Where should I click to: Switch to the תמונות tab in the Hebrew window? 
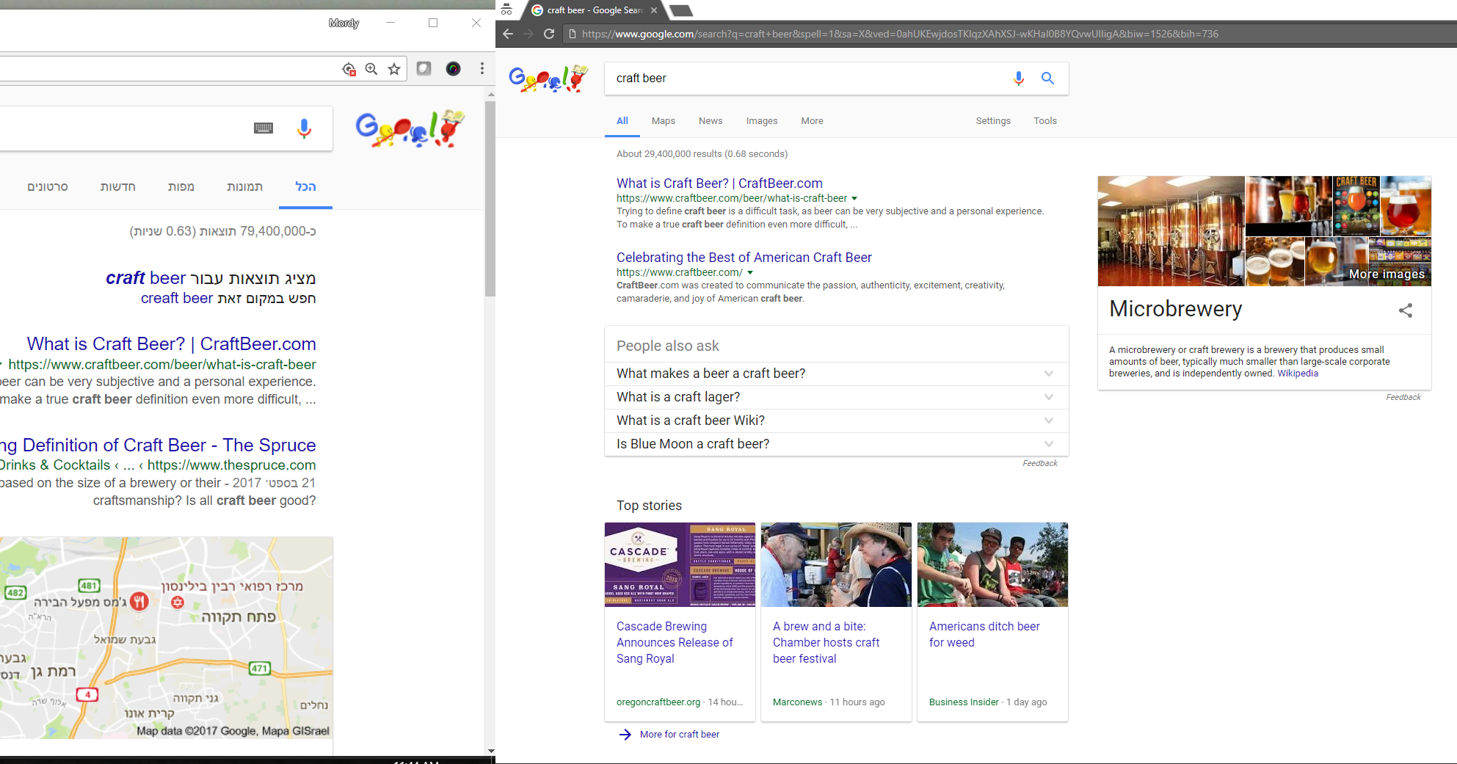[244, 187]
